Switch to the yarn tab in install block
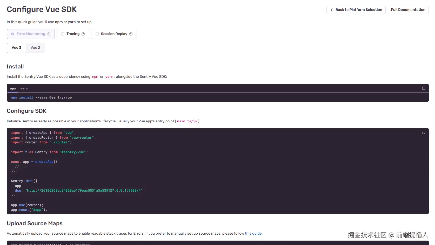This screenshot has height=245, width=435. click(24, 88)
